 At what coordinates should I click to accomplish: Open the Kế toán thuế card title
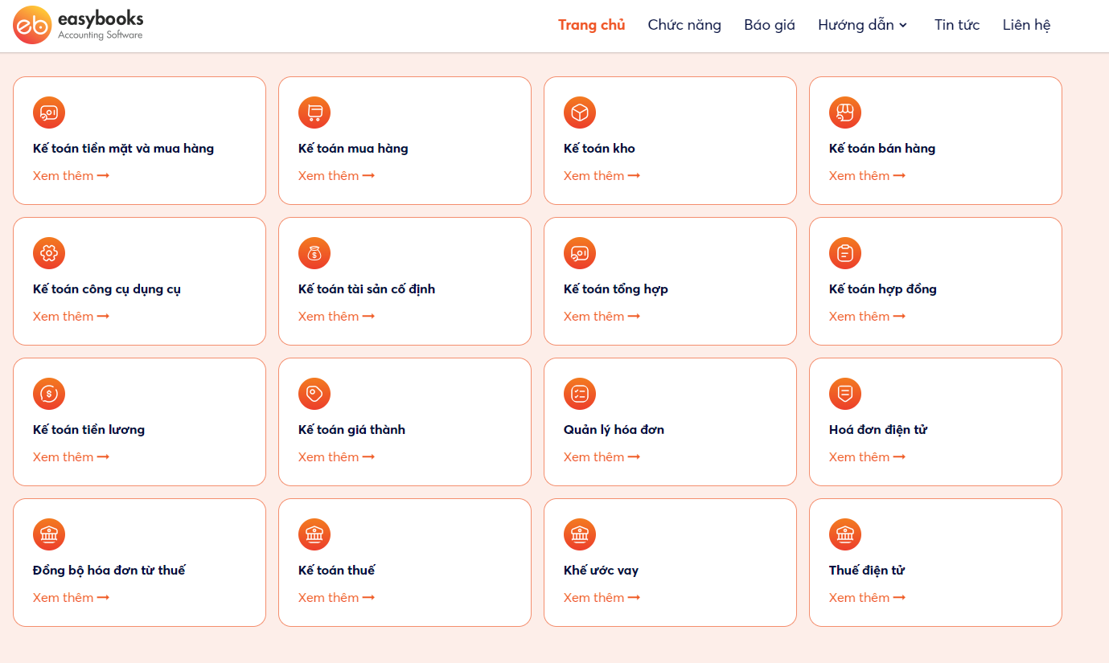336,571
